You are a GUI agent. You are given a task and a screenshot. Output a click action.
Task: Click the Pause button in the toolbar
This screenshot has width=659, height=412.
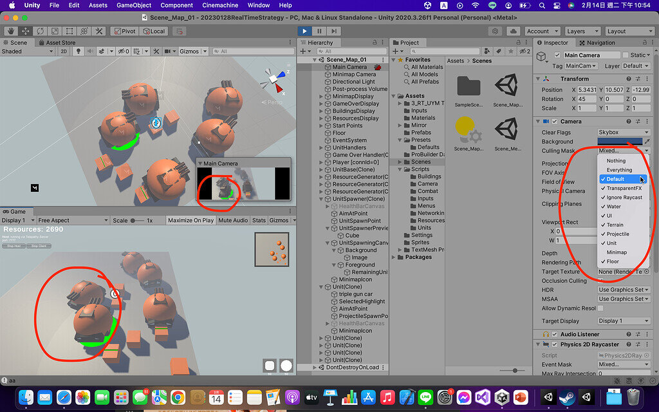[x=318, y=30]
